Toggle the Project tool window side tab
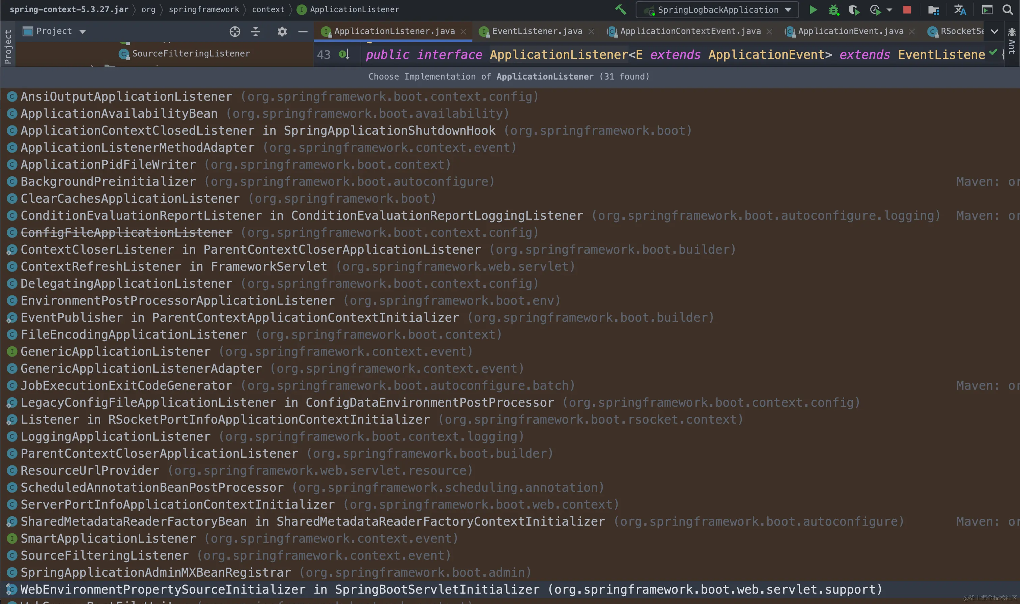The image size is (1020, 604). coord(8,46)
